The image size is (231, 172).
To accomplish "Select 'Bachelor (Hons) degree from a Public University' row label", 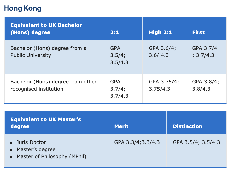I will tap(49, 52).
